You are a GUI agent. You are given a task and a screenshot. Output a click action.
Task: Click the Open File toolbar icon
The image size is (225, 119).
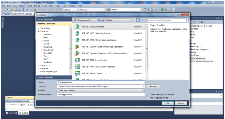16,10
